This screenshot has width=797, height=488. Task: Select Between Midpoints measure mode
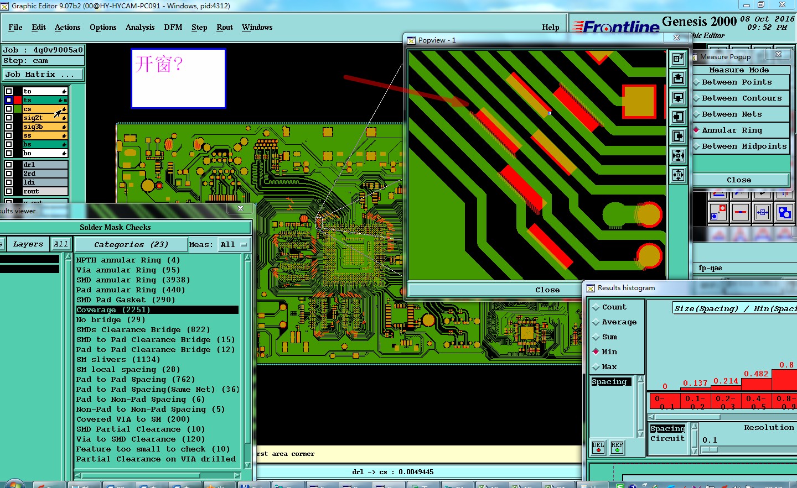[x=741, y=146]
